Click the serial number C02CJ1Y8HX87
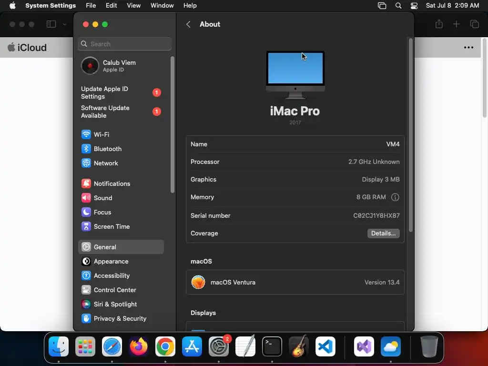The image size is (488, 366). point(376,216)
